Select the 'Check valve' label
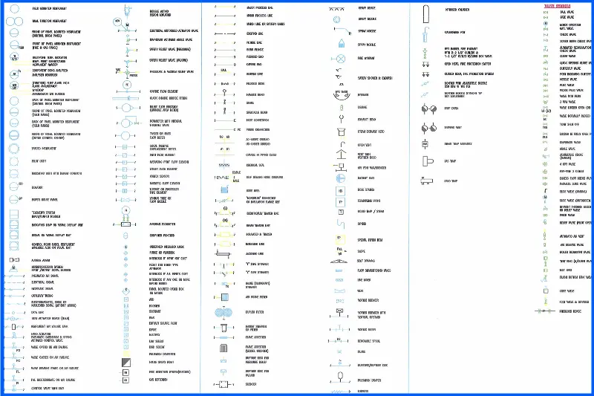The width and height of the screenshot is (594, 396). pos(568,34)
